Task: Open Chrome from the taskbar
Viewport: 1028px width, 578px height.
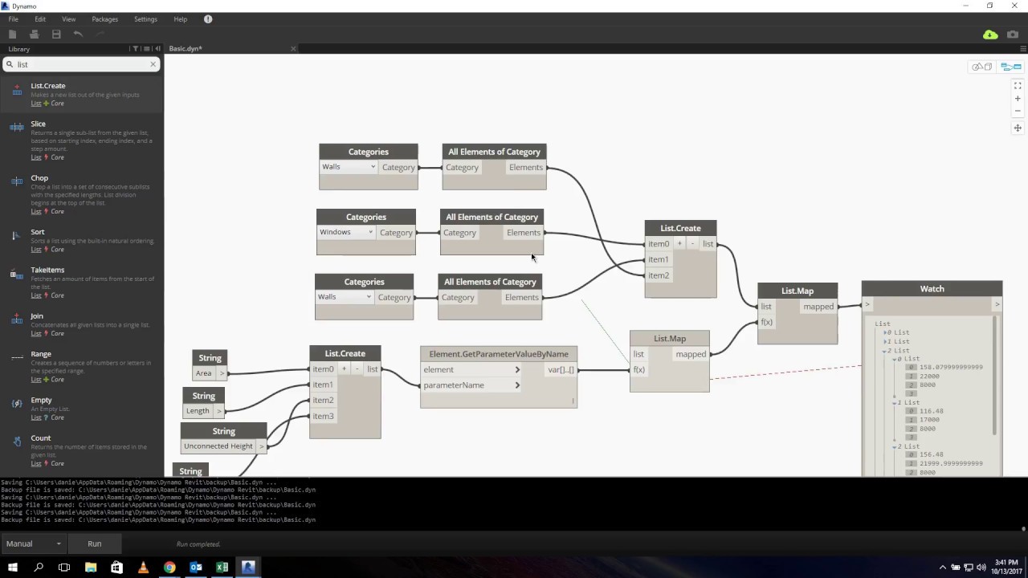Action: [x=169, y=567]
